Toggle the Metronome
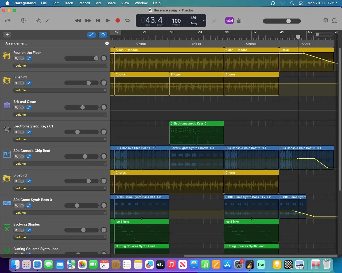This screenshot has height=273, width=342. pos(239,21)
